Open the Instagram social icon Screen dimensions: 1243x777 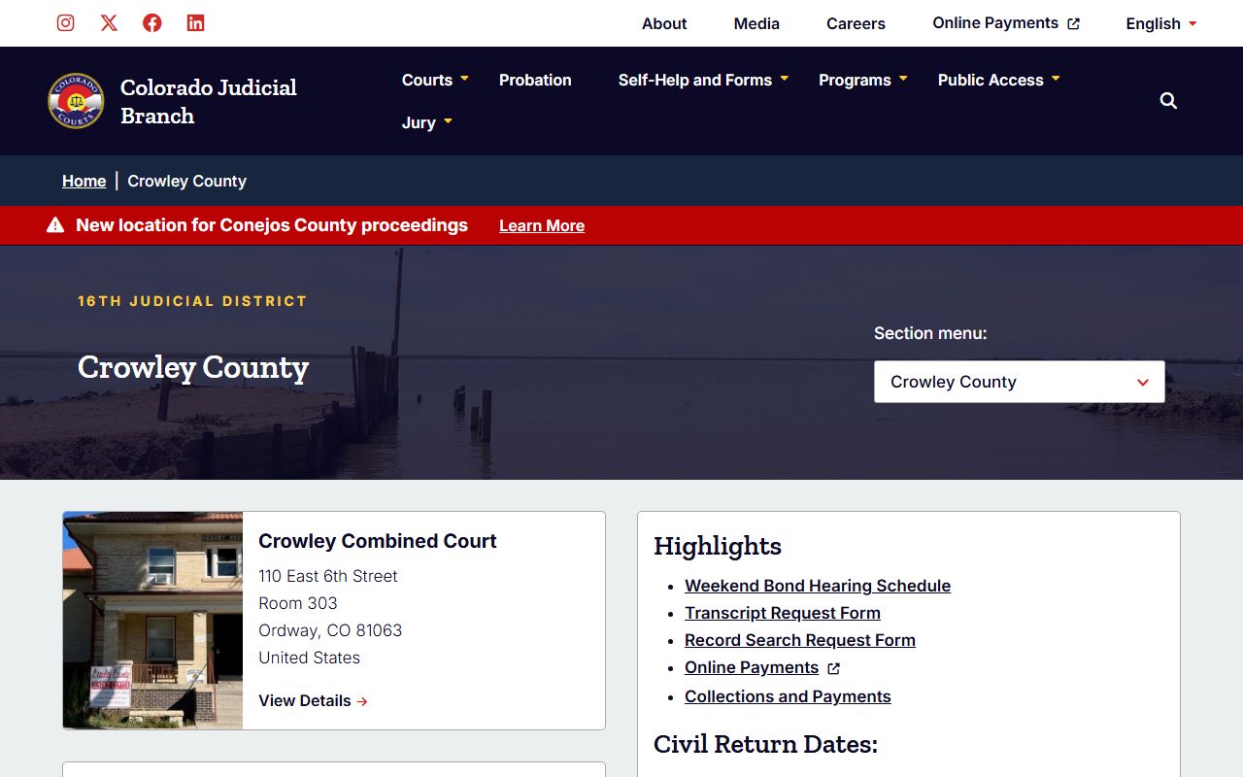[65, 23]
